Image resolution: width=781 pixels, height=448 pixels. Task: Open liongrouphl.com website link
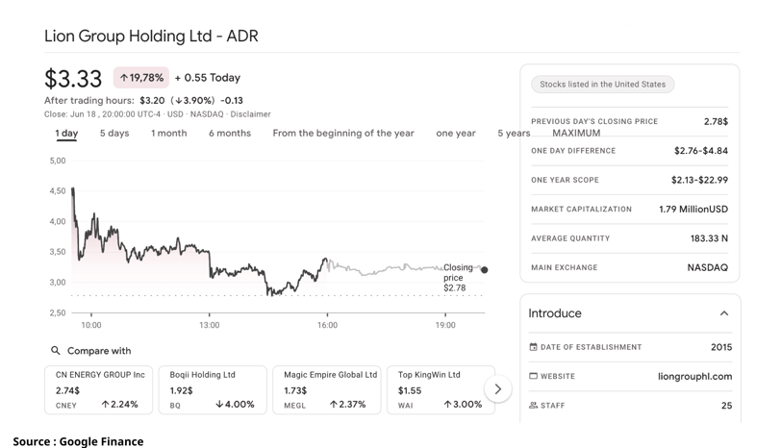(x=694, y=376)
